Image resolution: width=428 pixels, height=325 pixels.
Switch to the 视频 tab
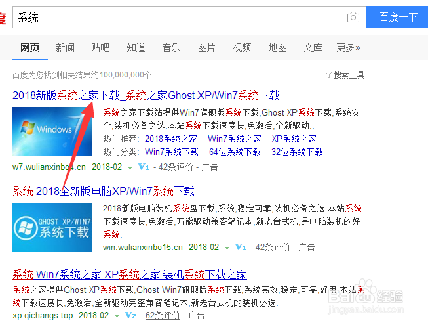pyautogui.click(x=242, y=47)
